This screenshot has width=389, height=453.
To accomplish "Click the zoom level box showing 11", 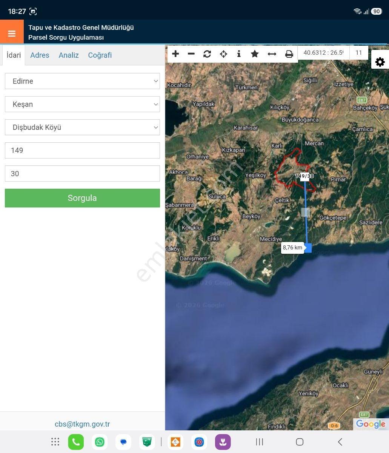I will (x=359, y=53).
